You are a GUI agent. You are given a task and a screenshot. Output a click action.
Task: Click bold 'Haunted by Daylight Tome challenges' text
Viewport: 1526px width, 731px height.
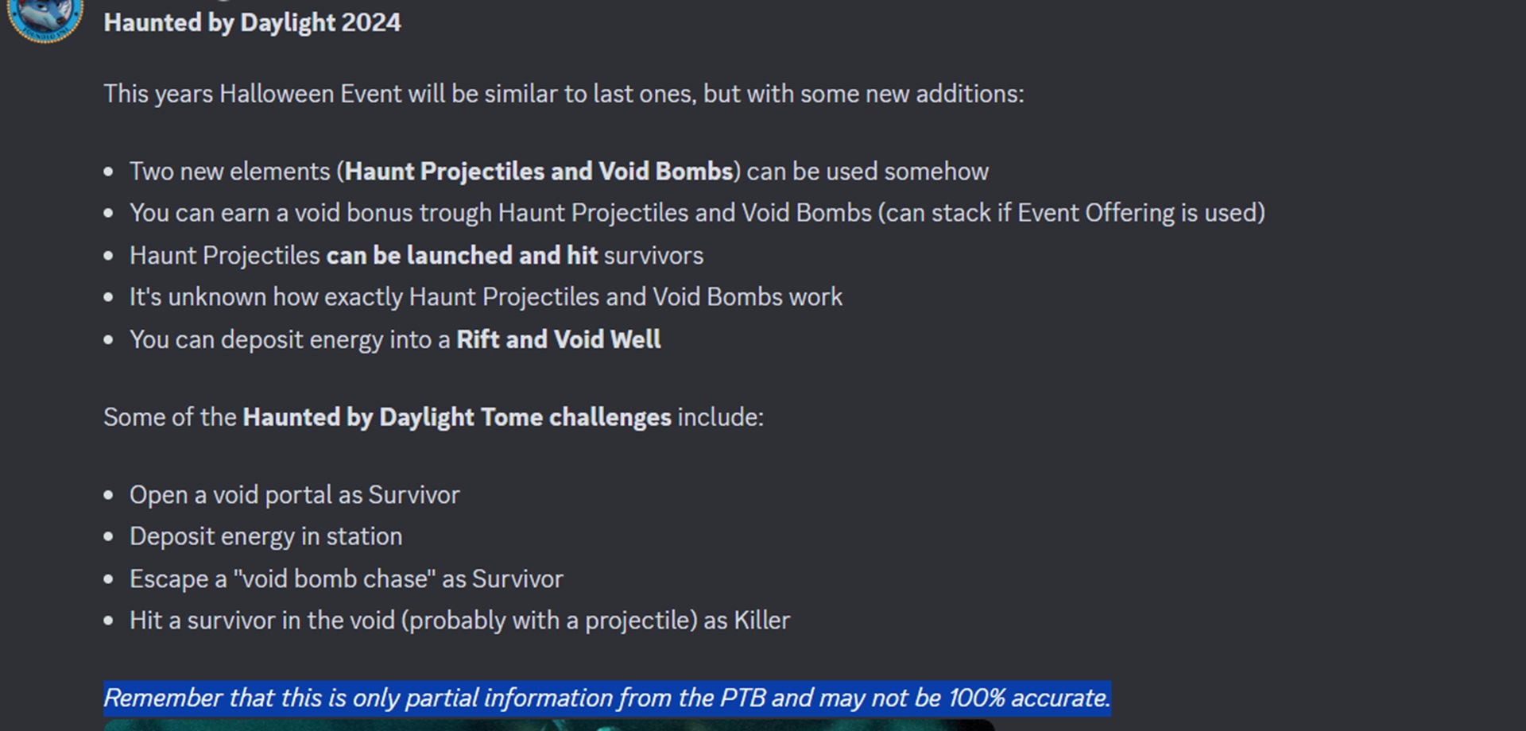(457, 417)
